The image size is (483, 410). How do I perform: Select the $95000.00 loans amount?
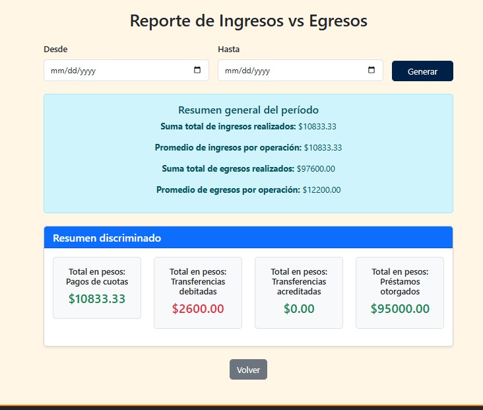(400, 308)
